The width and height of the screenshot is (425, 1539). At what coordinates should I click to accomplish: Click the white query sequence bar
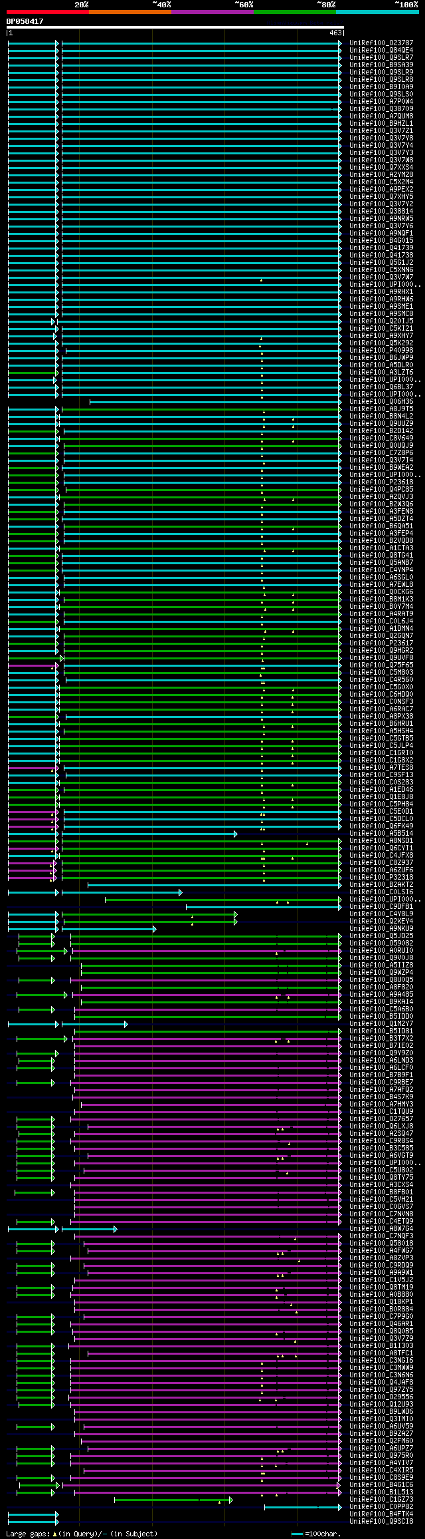click(x=175, y=27)
